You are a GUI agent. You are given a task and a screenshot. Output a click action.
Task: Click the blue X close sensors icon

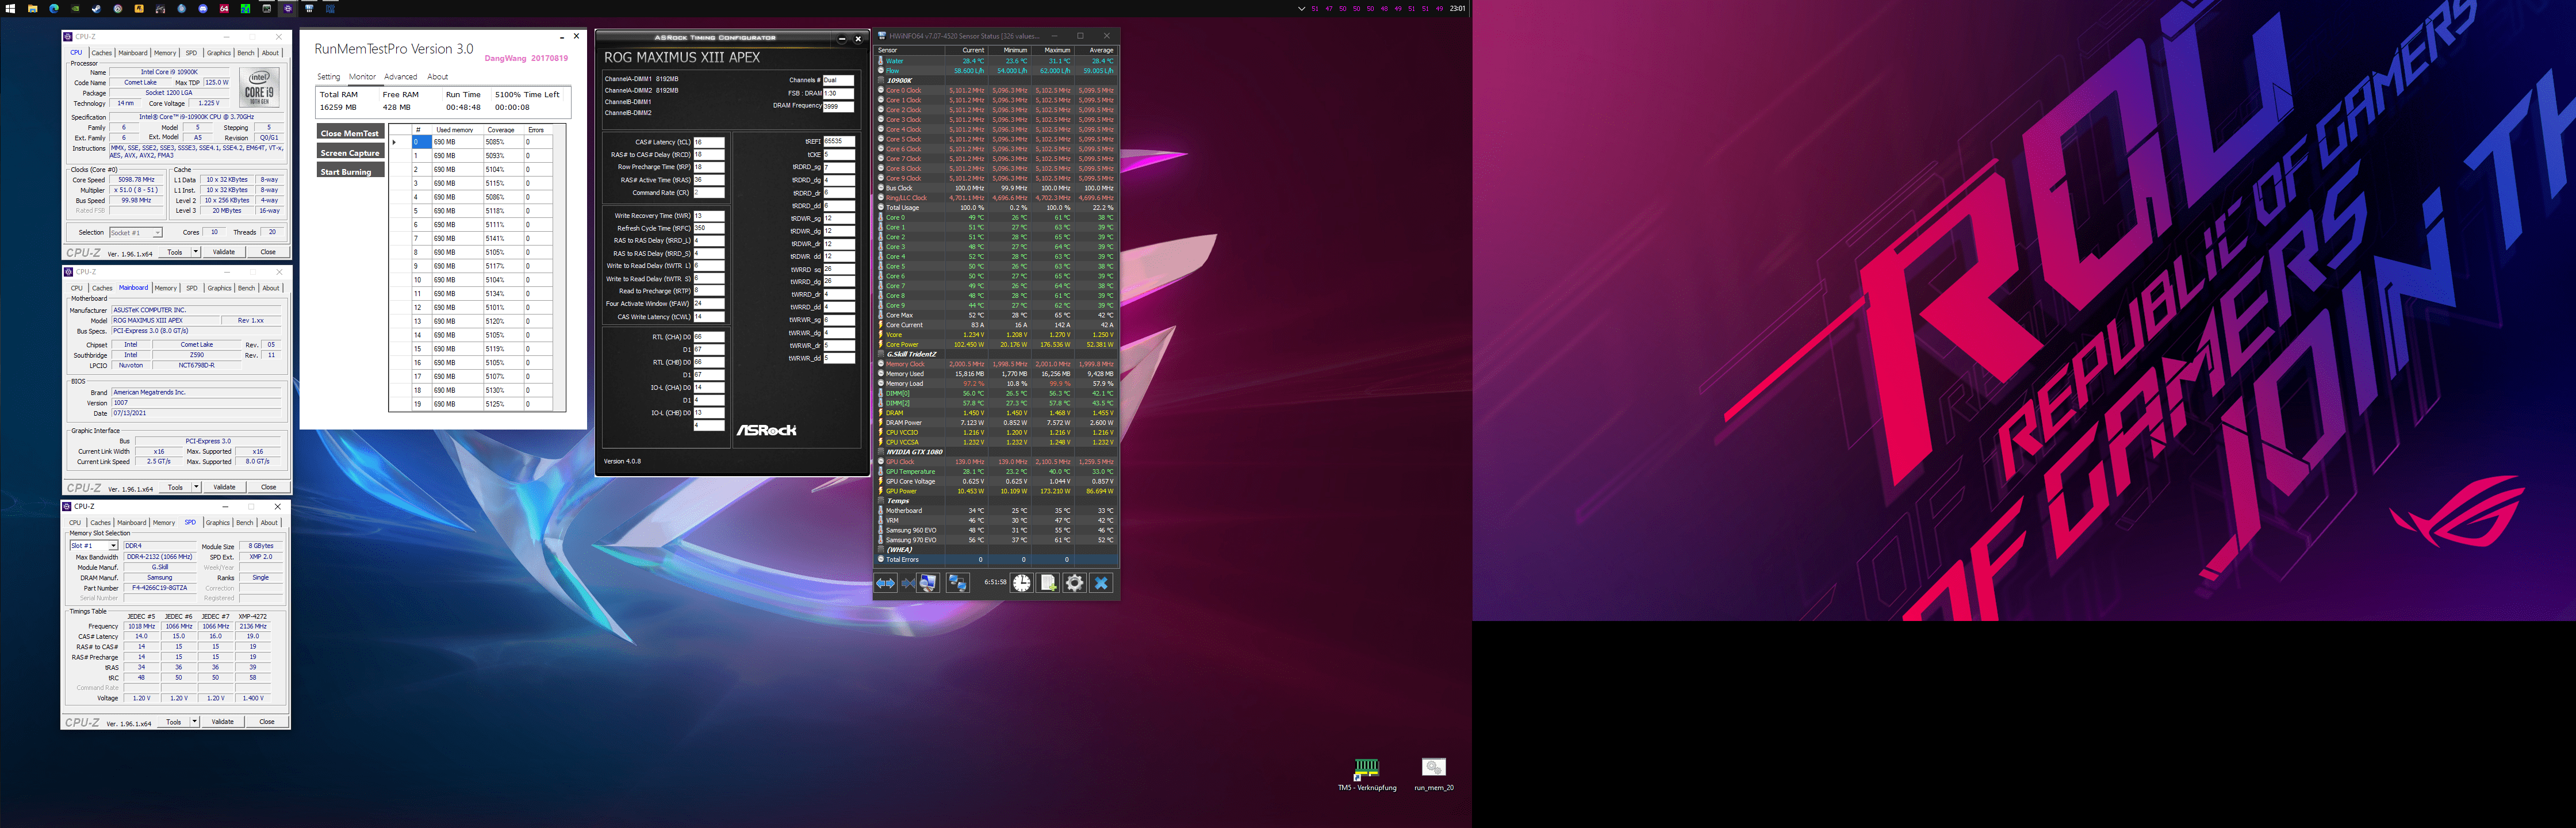(1101, 583)
